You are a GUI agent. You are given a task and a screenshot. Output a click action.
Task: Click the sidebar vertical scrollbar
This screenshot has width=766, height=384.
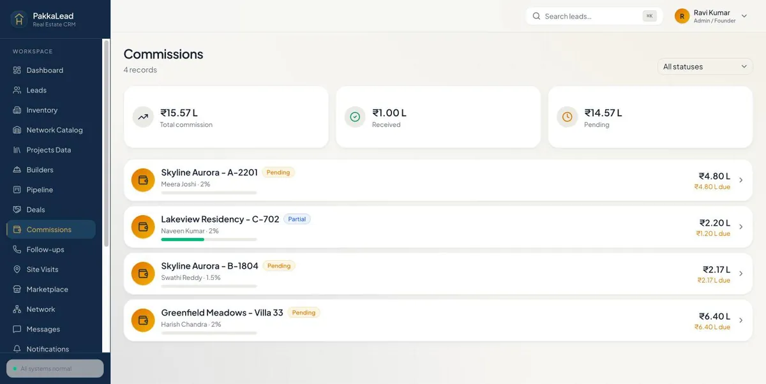coord(106,144)
